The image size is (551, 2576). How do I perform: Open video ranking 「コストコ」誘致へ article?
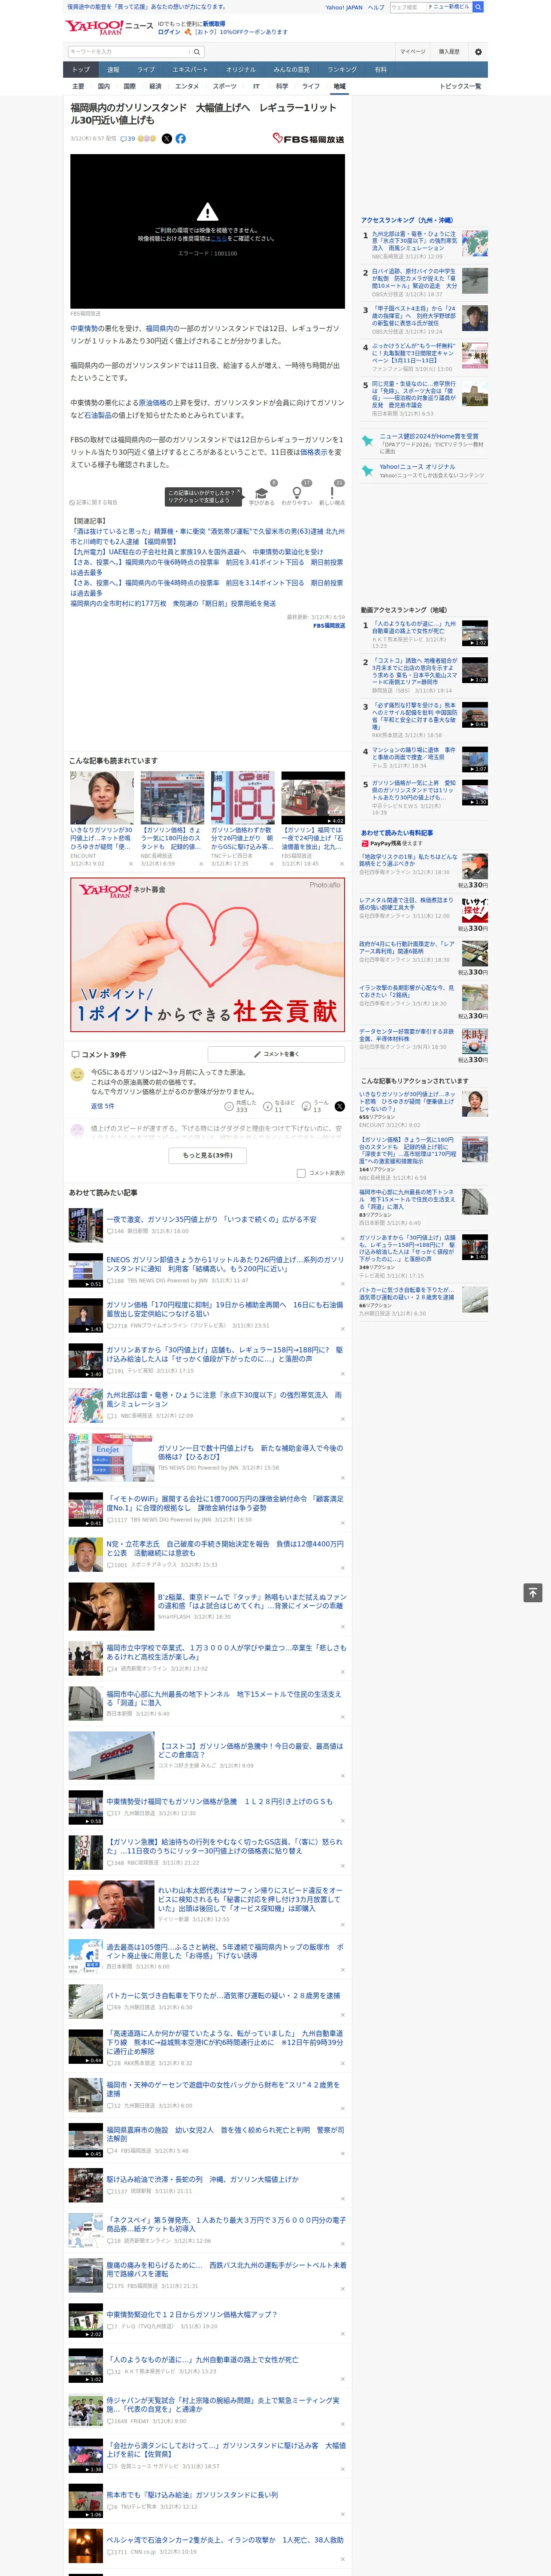pyautogui.click(x=414, y=671)
